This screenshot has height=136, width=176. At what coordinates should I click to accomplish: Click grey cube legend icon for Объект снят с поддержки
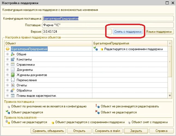tap(129, 123)
